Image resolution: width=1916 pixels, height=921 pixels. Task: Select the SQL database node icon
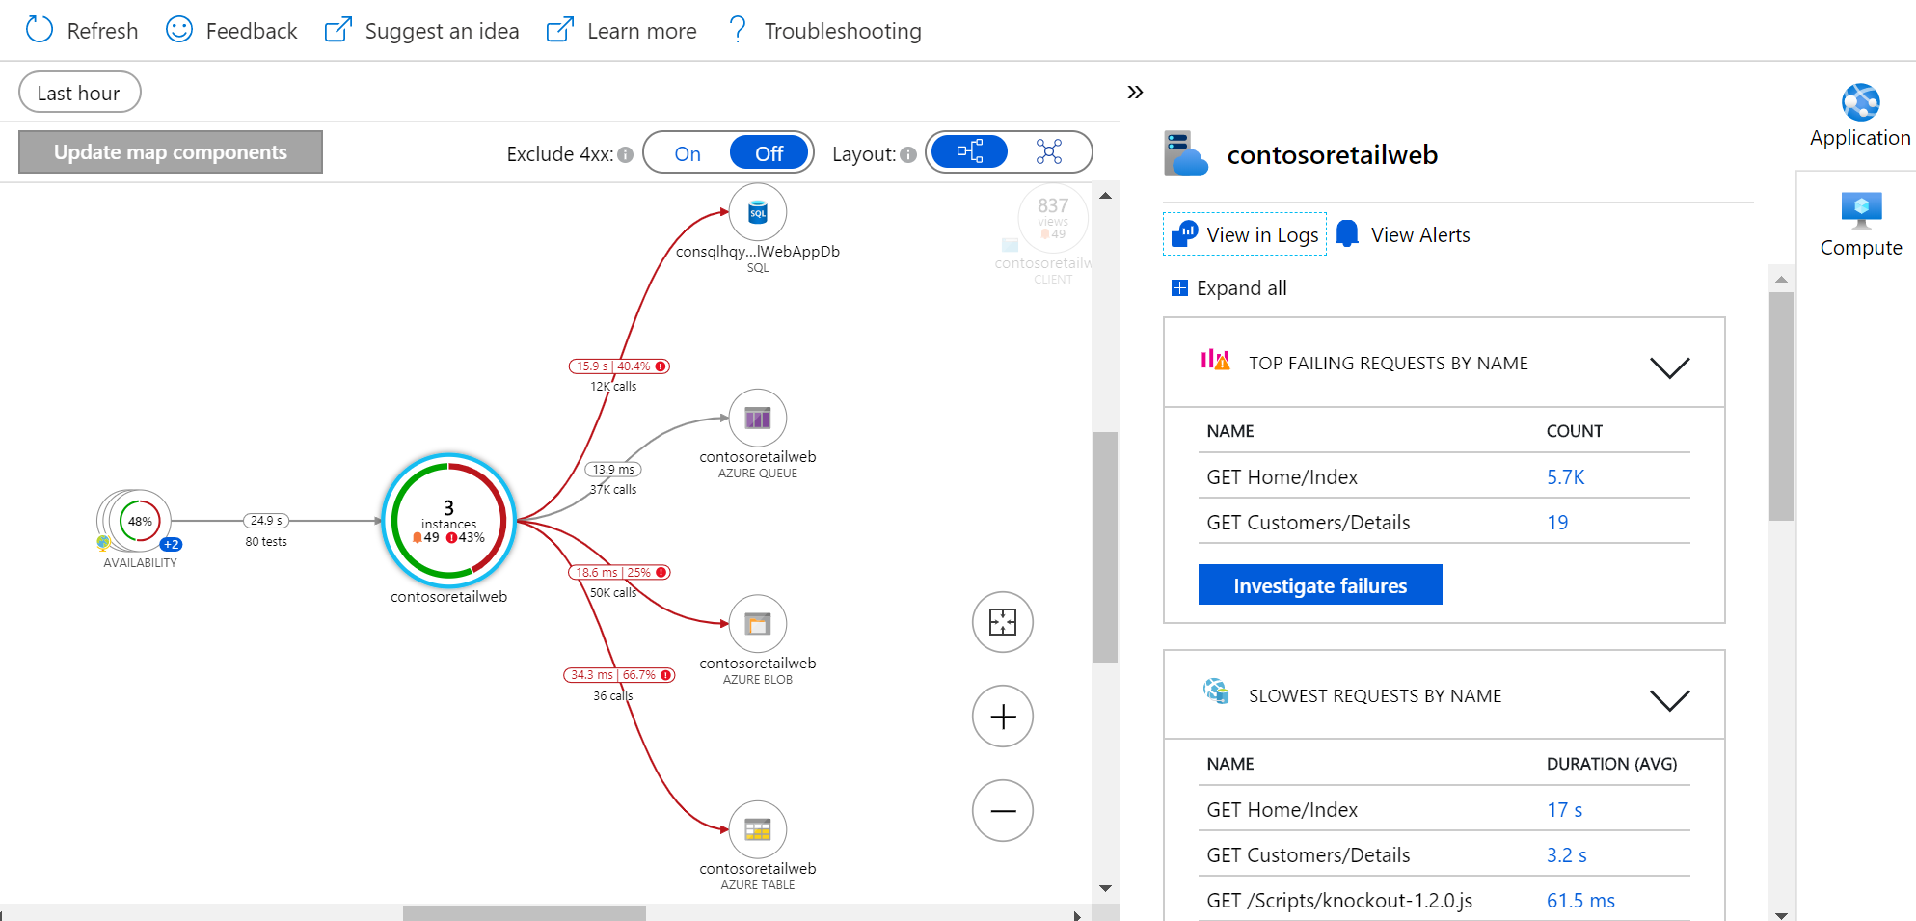tap(758, 212)
